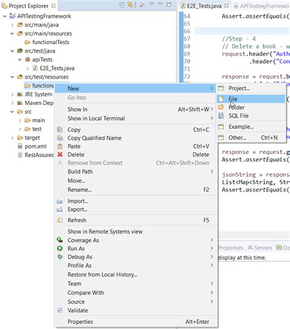Choose Example... in the New submenu

pyautogui.click(x=251, y=126)
